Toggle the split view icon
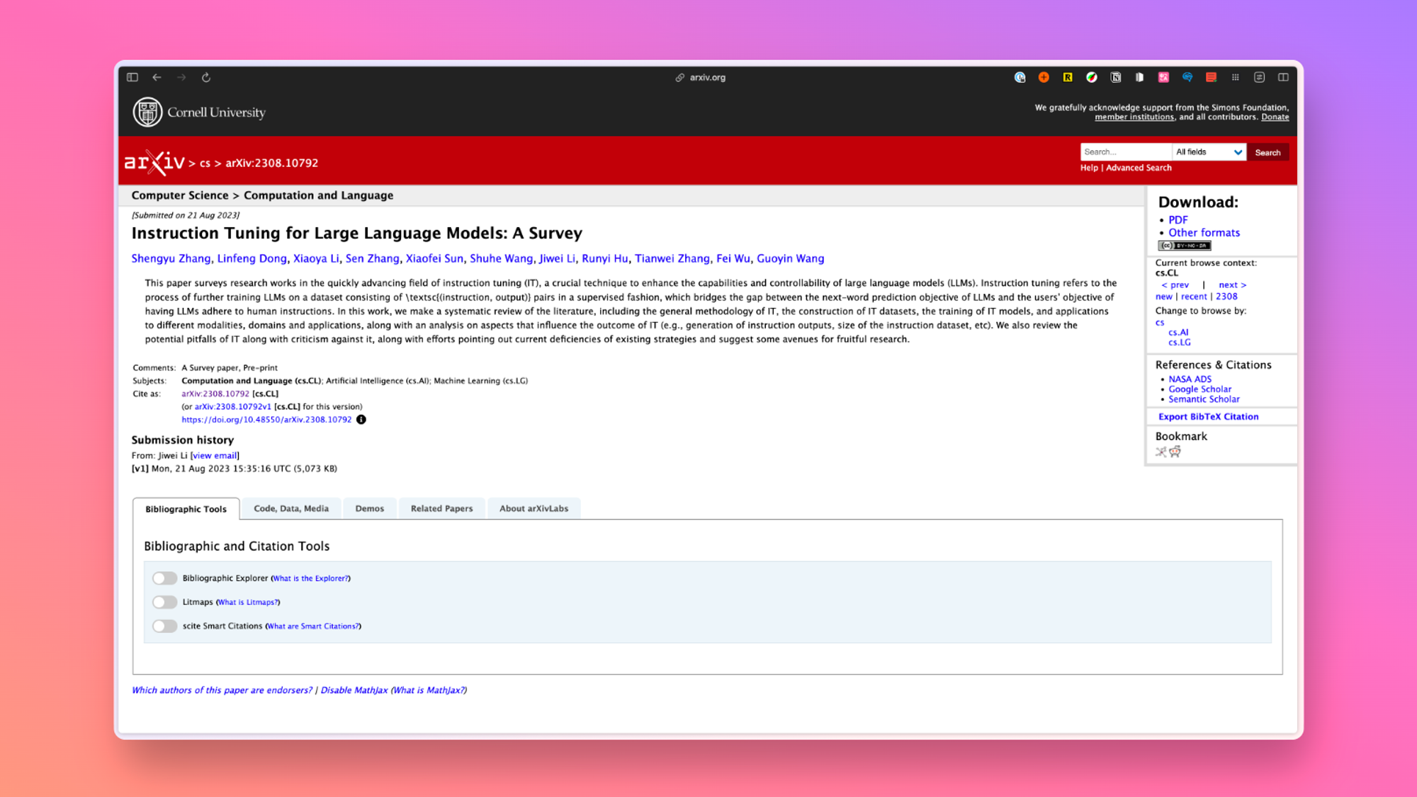The height and width of the screenshot is (797, 1417). pyautogui.click(x=1283, y=77)
